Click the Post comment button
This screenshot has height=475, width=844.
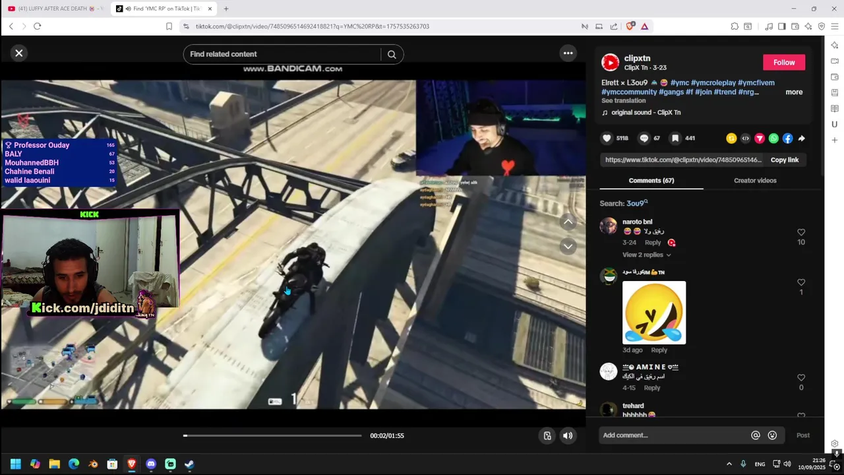pos(802,435)
